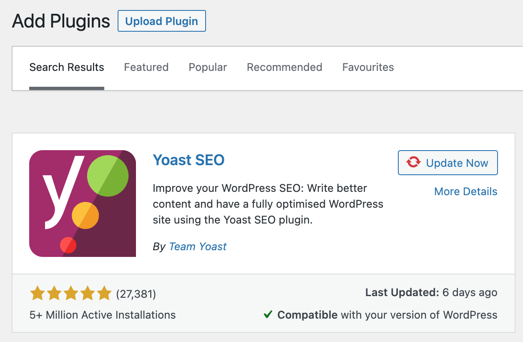523x342 pixels.
Task: Click the Yoast SEO plugin logo
Action: pos(83,203)
